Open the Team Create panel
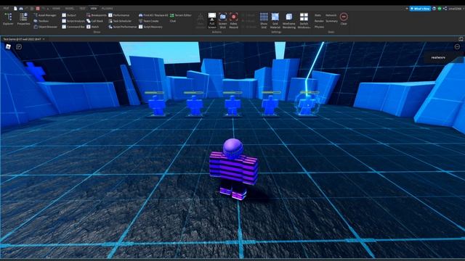This screenshot has width=465, height=261. pos(148,21)
